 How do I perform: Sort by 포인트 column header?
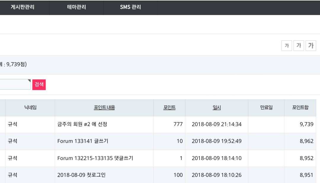(169, 107)
